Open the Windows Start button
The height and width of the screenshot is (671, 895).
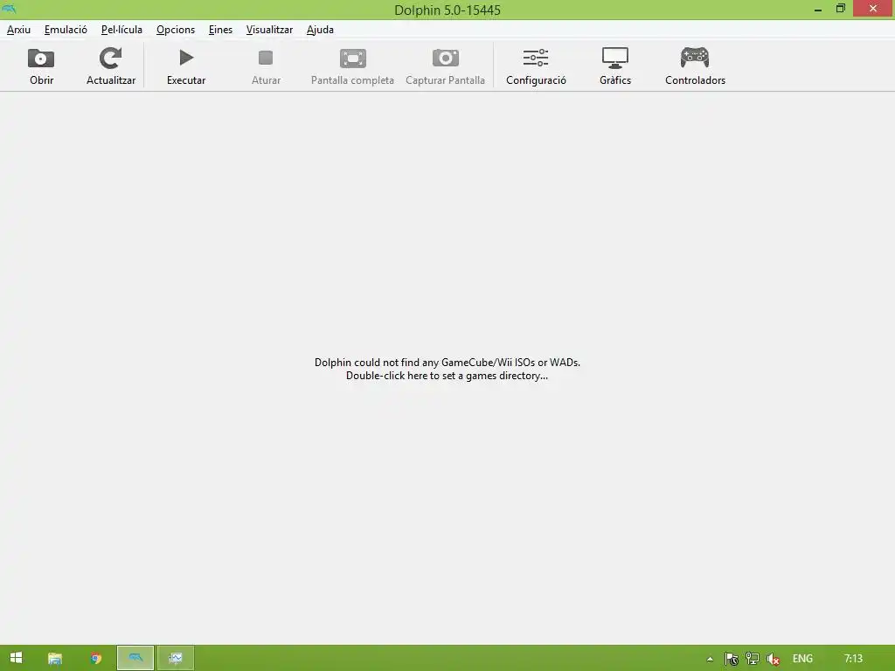[16, 658]
